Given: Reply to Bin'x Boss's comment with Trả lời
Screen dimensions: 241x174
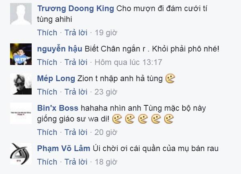Looking at the screenshot, I should (x=76, y=132).
